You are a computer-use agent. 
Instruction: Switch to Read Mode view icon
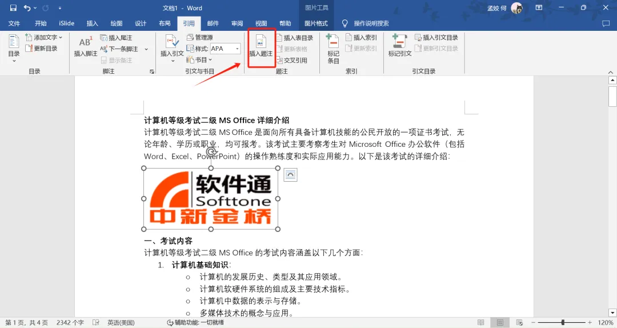click(481, 322)
